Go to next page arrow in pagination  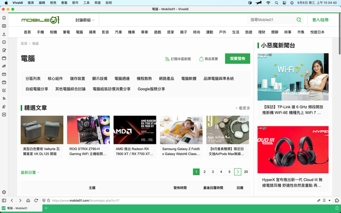pyautogui.click(x=238, y=172)
